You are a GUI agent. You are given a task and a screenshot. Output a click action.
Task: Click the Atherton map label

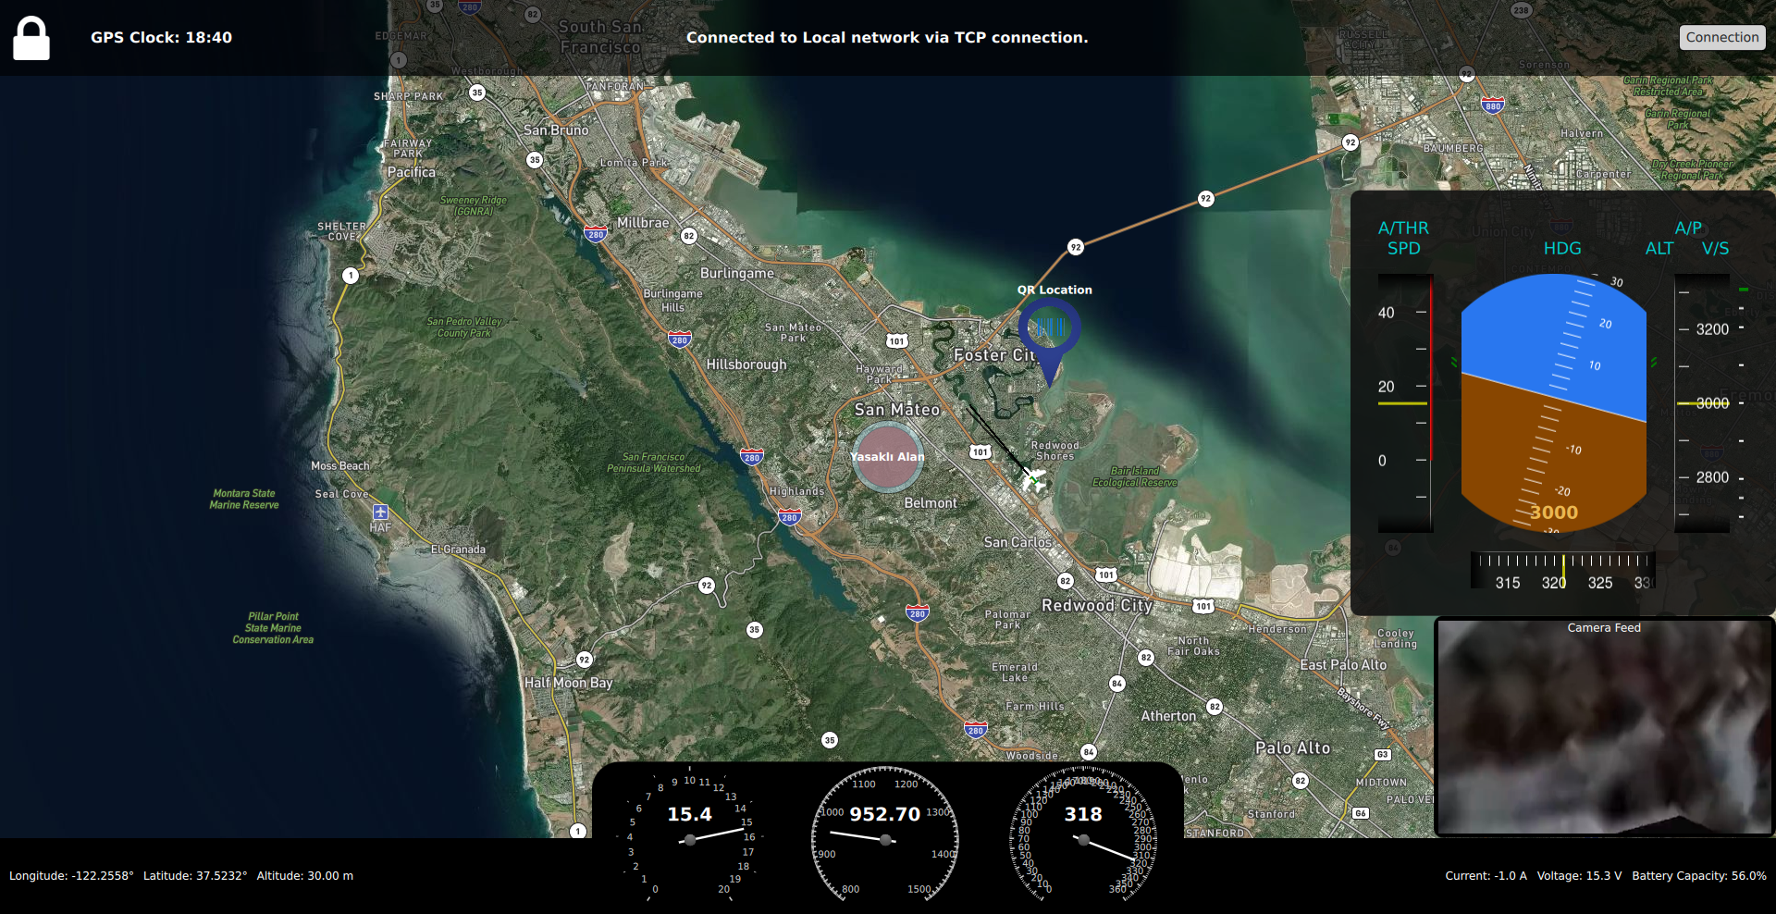tap(1168, 716)
